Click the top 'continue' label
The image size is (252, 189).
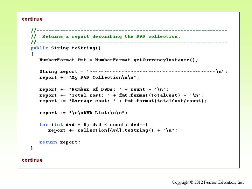(x=32, y=19)
